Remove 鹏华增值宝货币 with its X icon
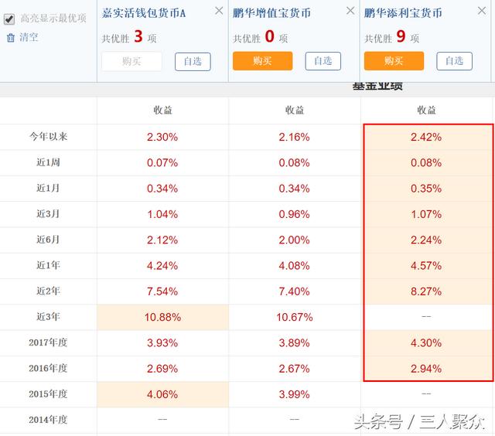 pos(350,11)
